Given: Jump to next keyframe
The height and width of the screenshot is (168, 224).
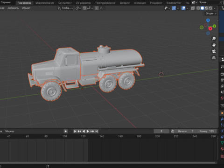Looking at the screenshot, I should point(92,131).
